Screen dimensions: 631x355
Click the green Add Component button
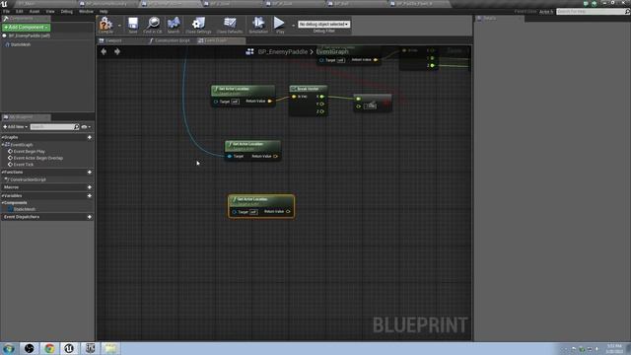tap(27, 28)
